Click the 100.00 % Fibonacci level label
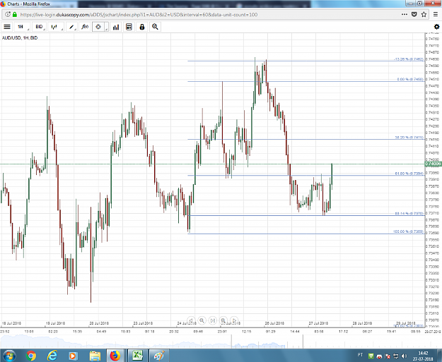The width and height of the screenshot is (442, 362). point(408,231)
